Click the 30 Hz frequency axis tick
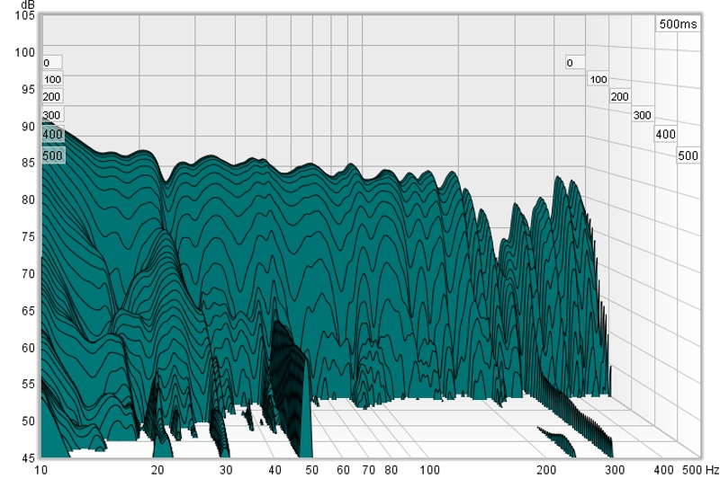 (226, 470)
